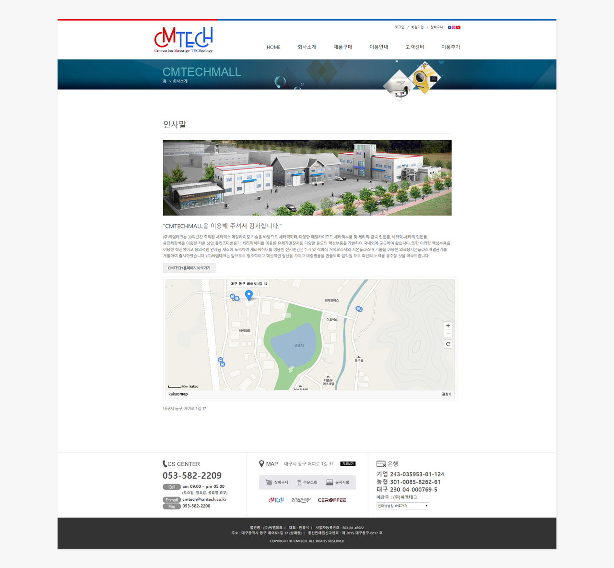Expand the 인터넷뱅킹 바로가기 dropdown

402,506
